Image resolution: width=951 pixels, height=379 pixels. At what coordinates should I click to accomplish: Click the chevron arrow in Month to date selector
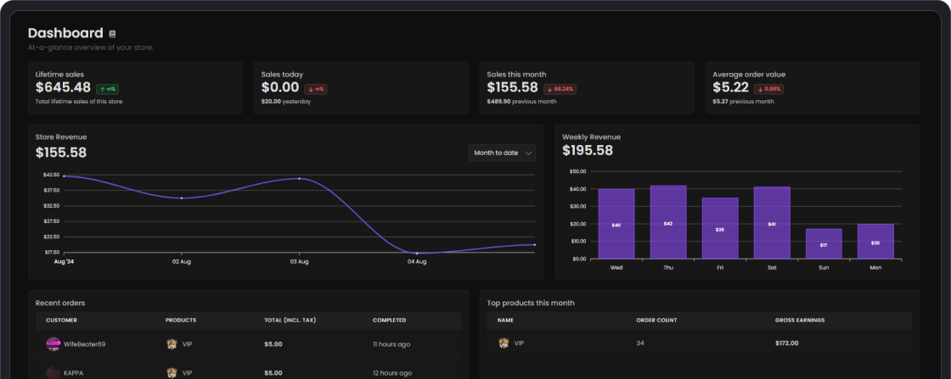527,153
